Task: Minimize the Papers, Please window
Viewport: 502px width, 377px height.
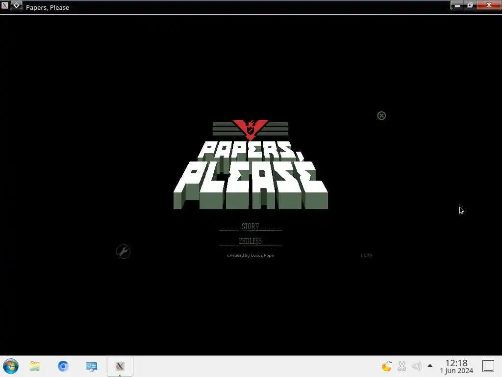Action: (x=457, y=5)
